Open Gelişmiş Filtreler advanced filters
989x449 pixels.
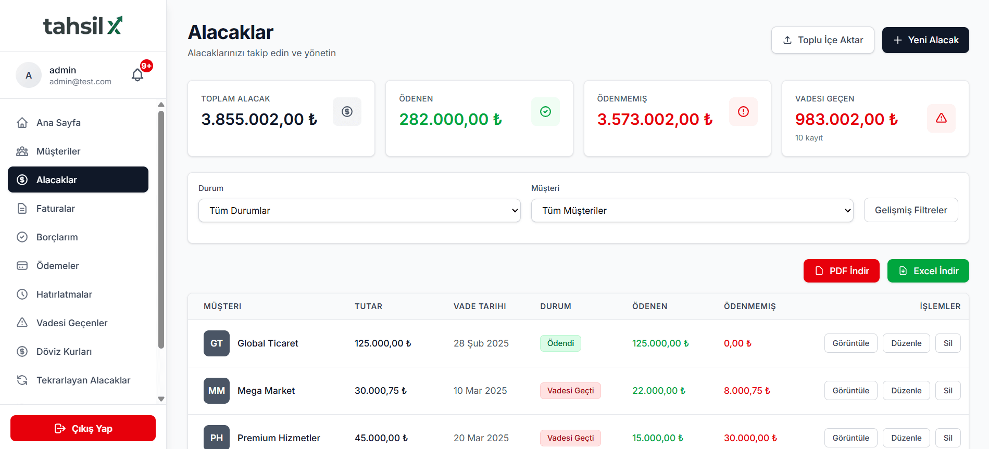click(910, 210)
